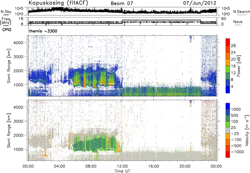Click the date "07/Jun/2012"
This screenshot has height=173, width=250.
point(200,3)
